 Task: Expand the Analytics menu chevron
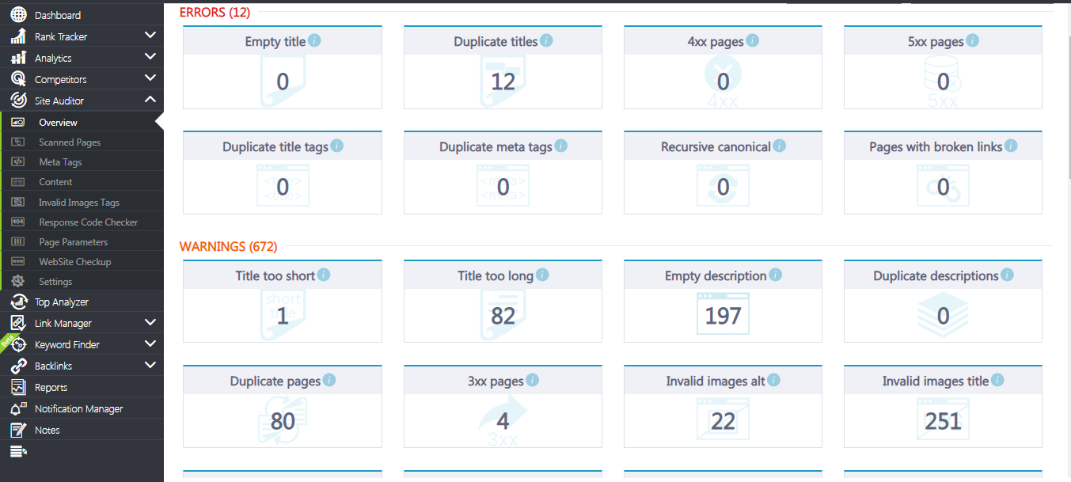(x=150, y=57)
